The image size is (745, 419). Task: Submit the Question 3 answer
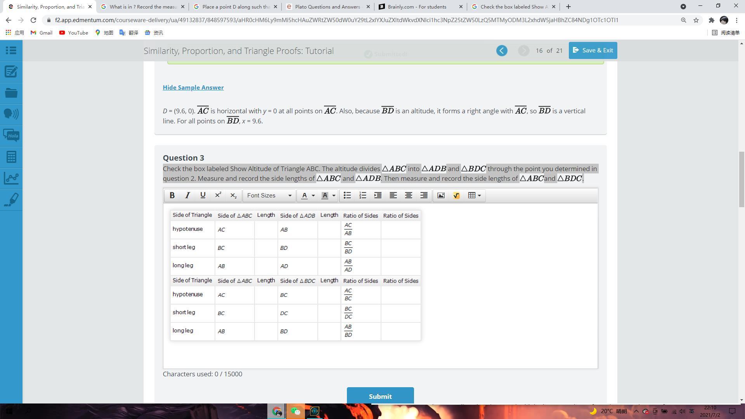380,396
